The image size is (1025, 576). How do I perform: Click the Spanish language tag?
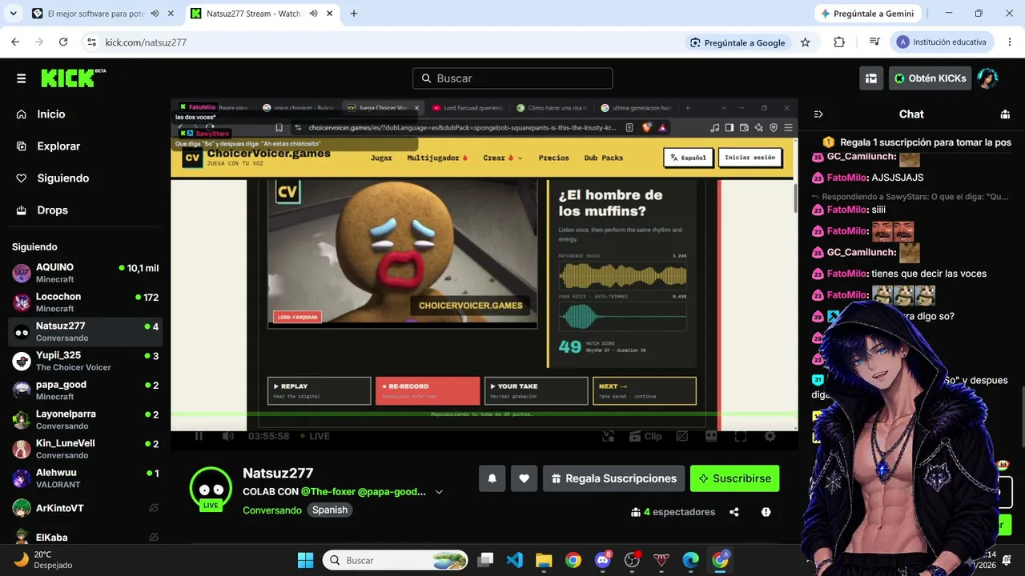point(330,510)
